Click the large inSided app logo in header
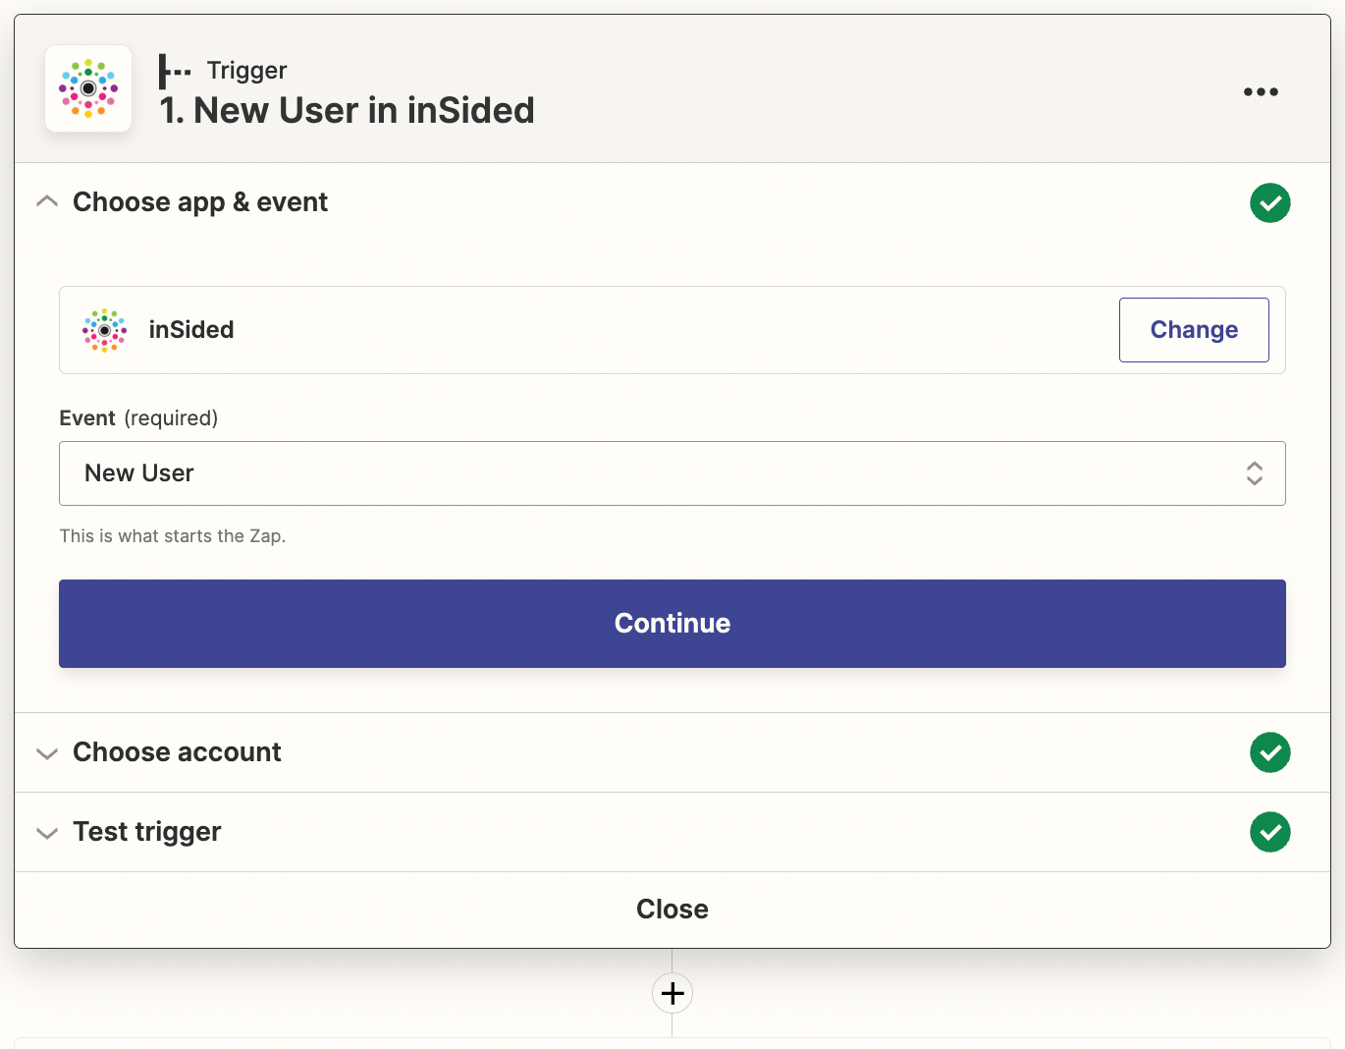 88,88
